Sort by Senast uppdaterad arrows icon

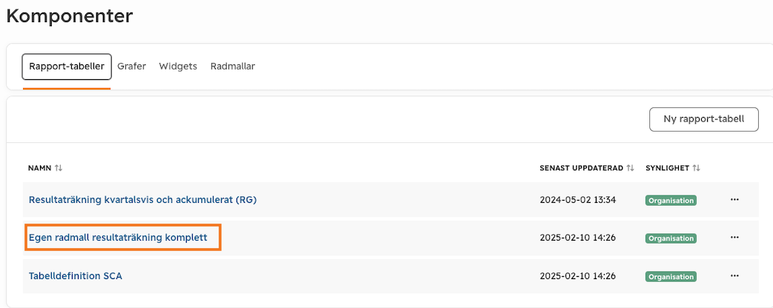[x=630, y=168]
